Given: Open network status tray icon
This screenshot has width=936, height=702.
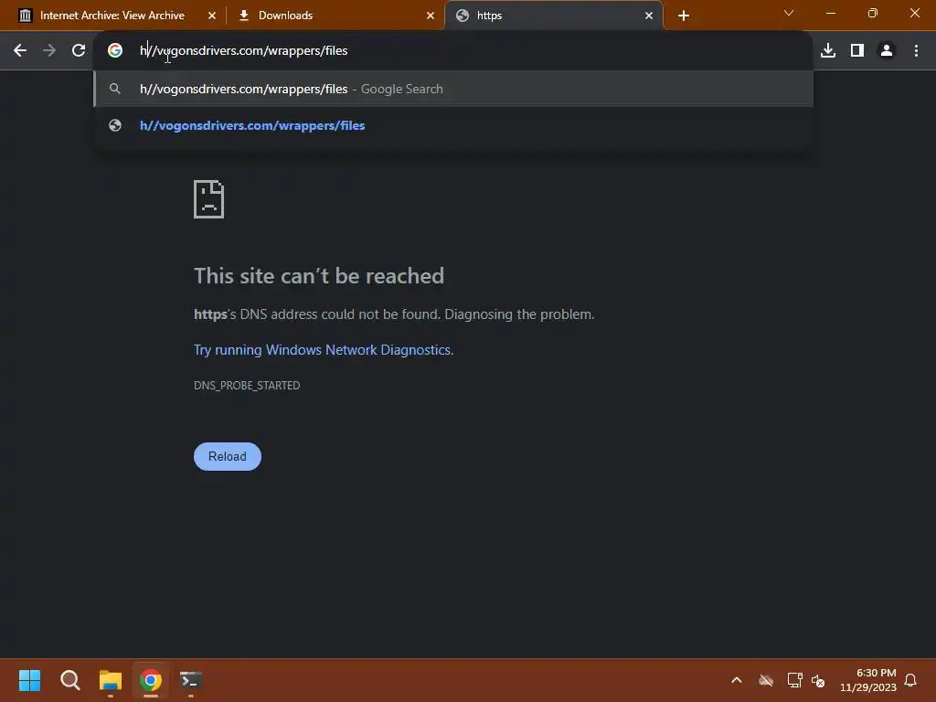Looking at the screenshot, I should pos(794,680).
